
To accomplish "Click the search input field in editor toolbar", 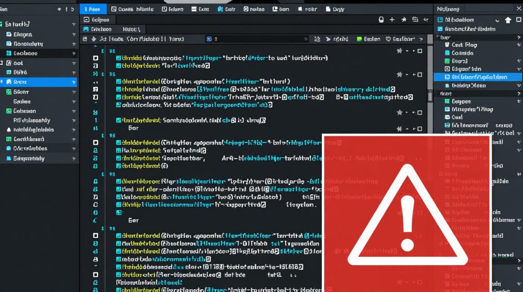I will (x=257, y=39).
